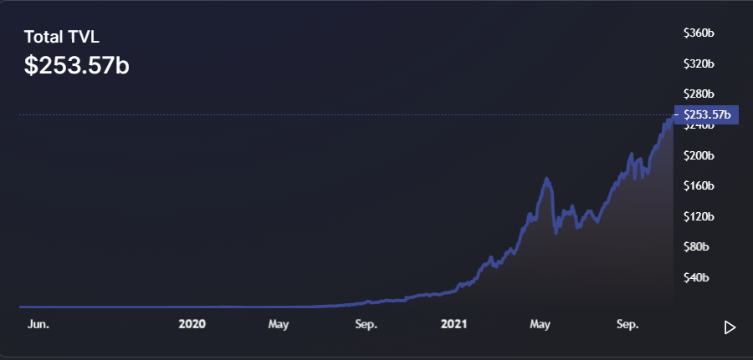Select the large $253.57b value under the heading
Image resolution: width=753 pixels, height=360 pixels.
[76, 66]
